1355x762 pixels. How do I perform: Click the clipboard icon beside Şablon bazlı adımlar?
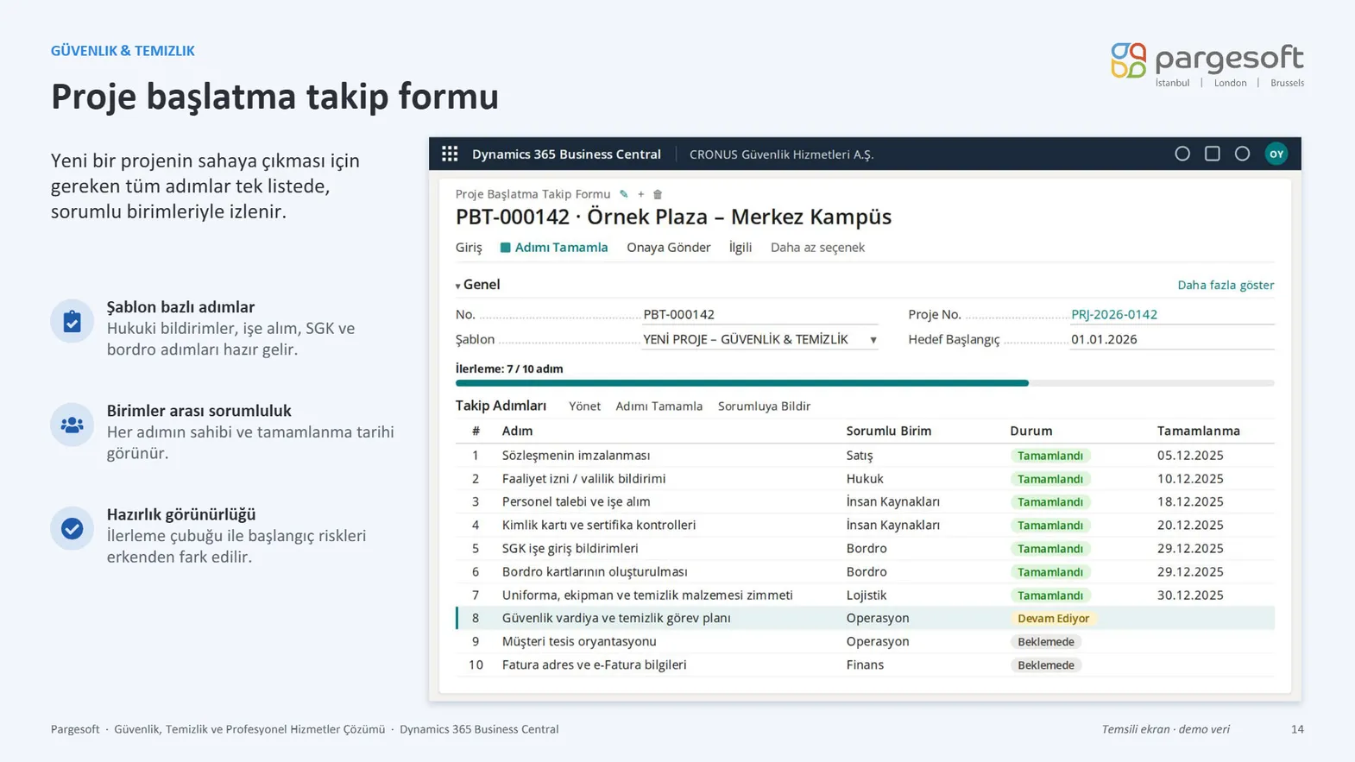pos(72,321)
